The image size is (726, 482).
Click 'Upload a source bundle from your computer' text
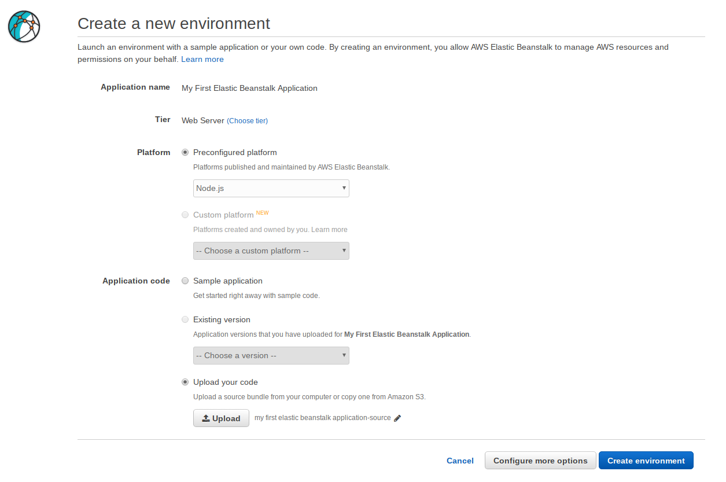pos(309,397)
